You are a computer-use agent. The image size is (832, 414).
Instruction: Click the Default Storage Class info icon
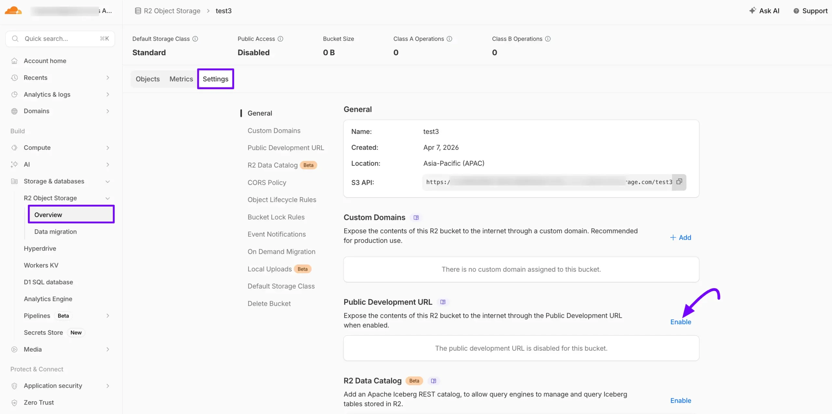pyautogui.click(x=195, y=39)
